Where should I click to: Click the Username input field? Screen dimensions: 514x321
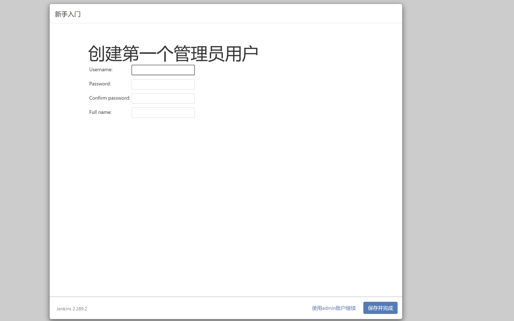pos(163,70)
